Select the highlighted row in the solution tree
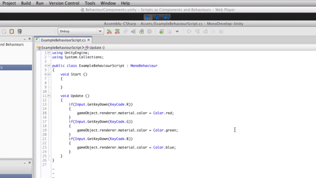This screenshot has width=316, height=178. [x=16, y=67]
